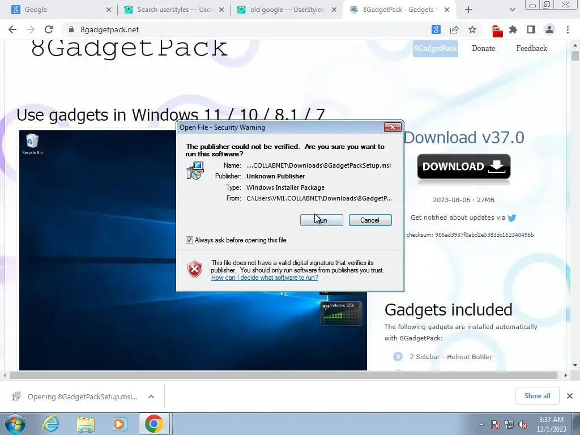
Task: Open the Donate page
Action: tap(484, 48)
